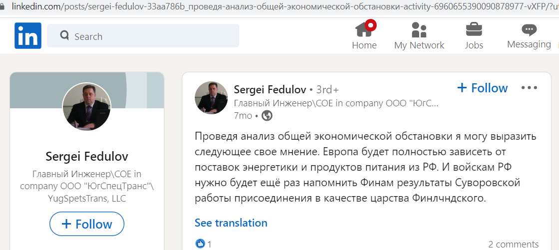Click Follow link in post header
The height and width of the screenshot is (250, 559).
483,88
